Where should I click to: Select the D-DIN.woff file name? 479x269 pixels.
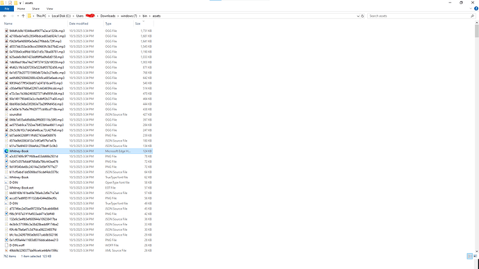click(x=17, y=245)
